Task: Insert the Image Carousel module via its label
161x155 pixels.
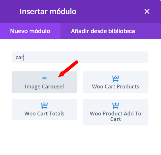Action: click(x=44, y=87)
